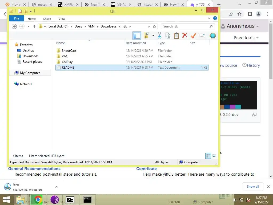Open the Home ribbon tab

tap(32, 19)
